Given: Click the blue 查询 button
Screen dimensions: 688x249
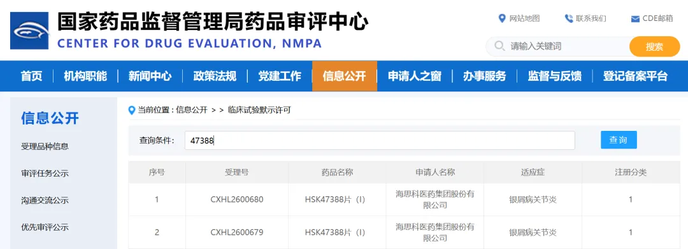Looking at the screenshot, I should (x=619, y=140).
